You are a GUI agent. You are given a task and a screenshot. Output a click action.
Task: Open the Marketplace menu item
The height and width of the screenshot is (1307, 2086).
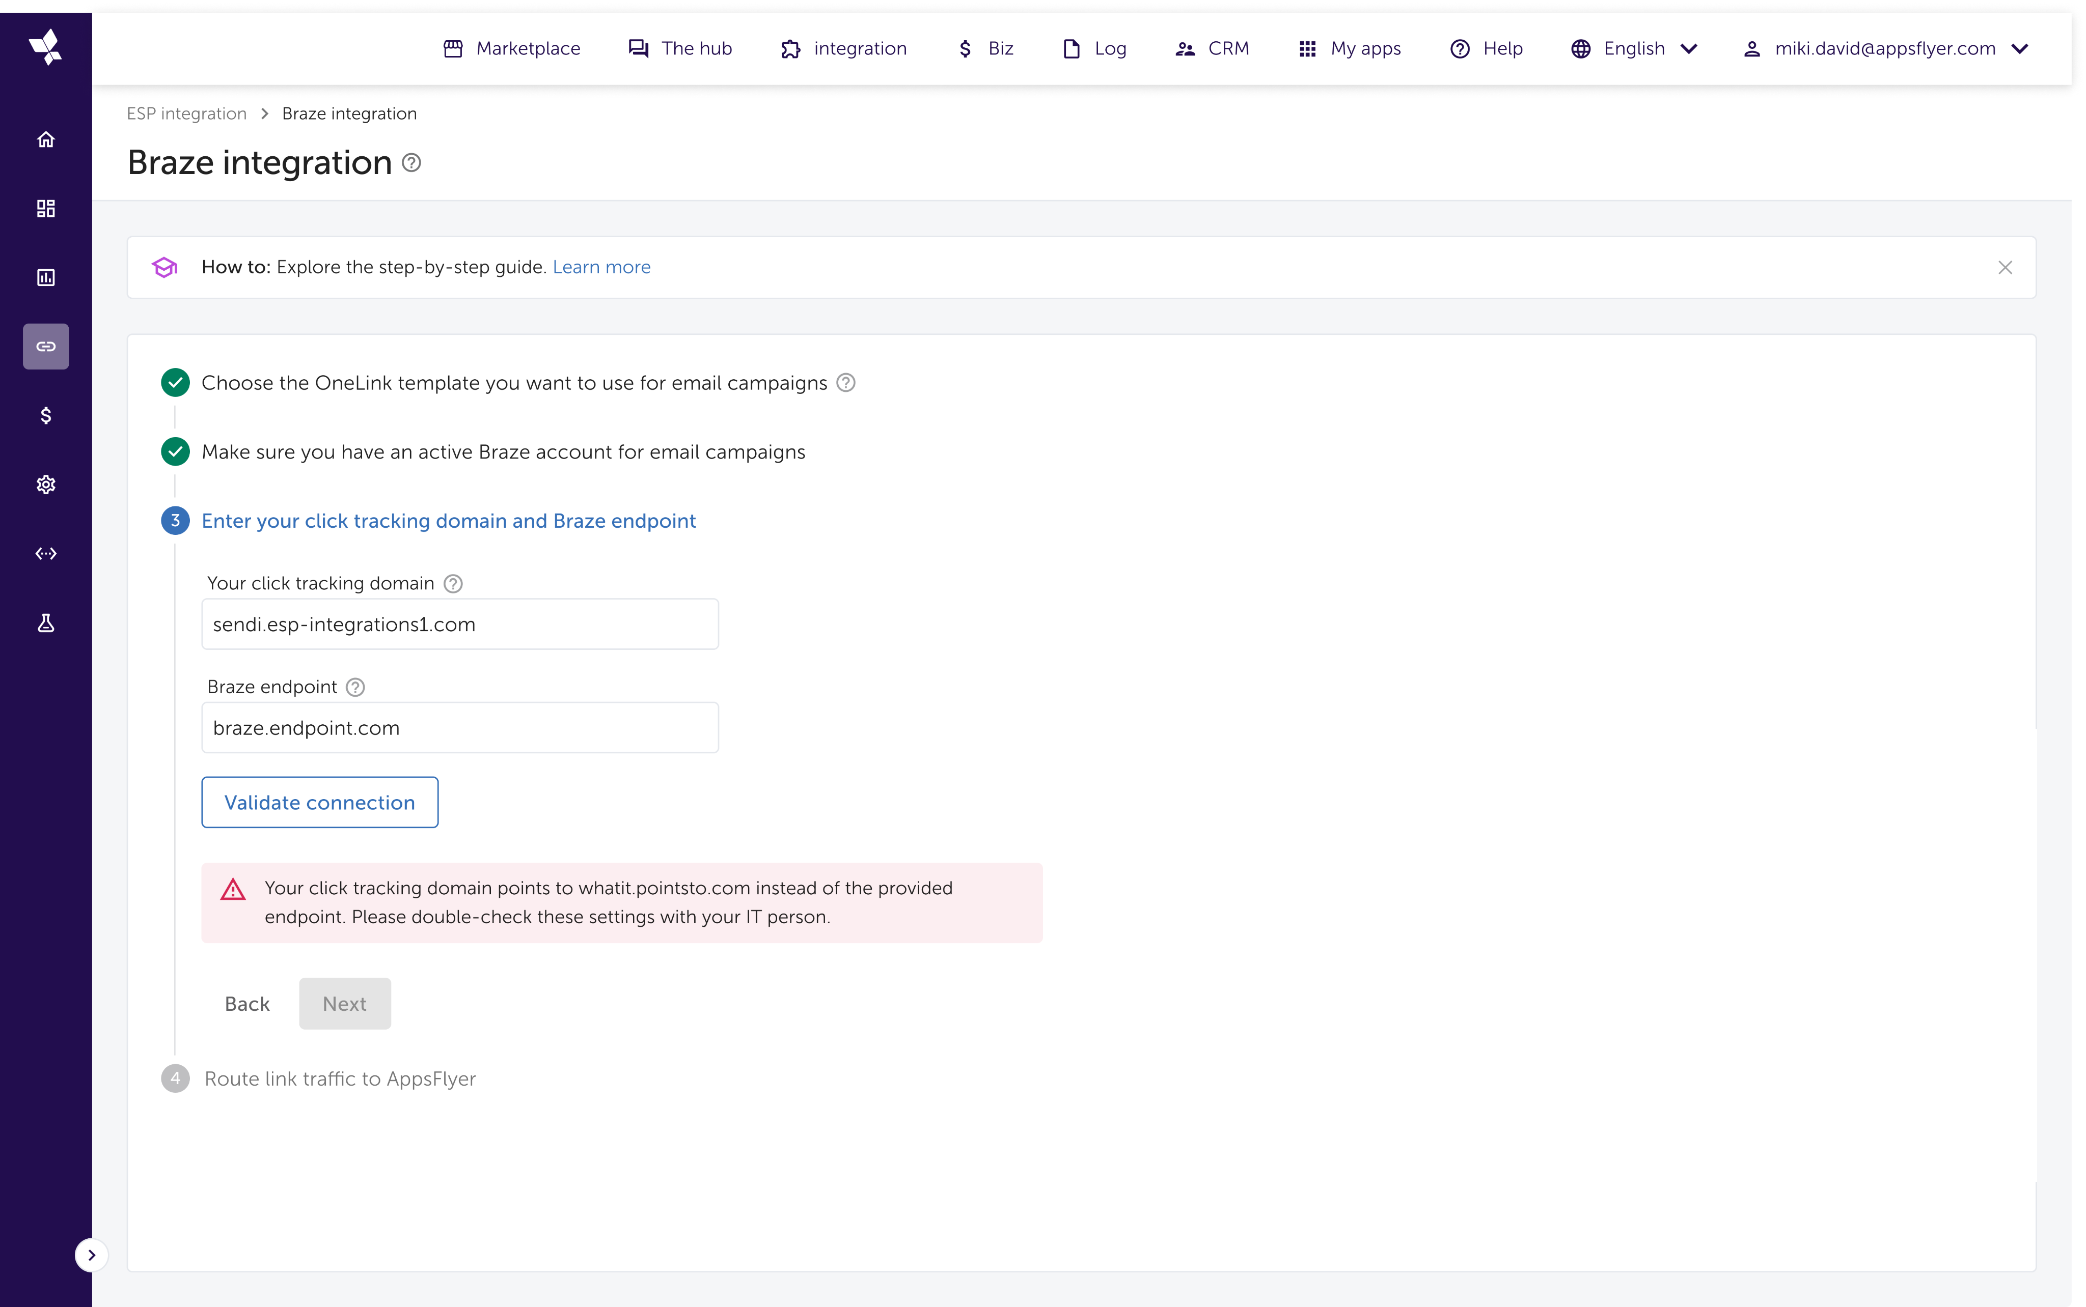[x=512, y=48]
